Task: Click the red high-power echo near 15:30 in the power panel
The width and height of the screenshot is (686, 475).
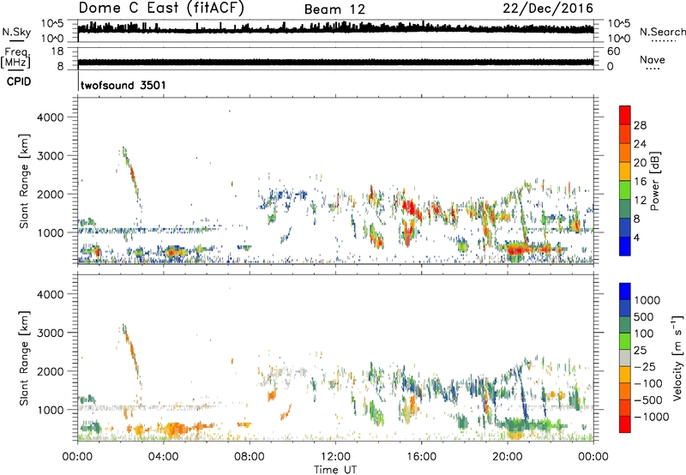Action: point(411,207)
